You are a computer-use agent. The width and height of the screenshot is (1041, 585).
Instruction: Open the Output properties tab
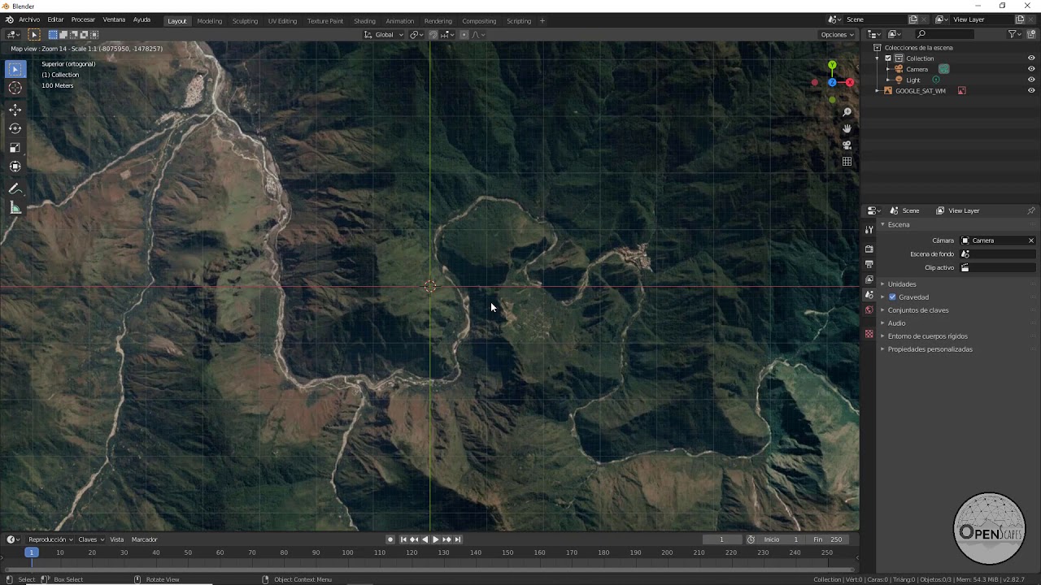coord(869,264)
